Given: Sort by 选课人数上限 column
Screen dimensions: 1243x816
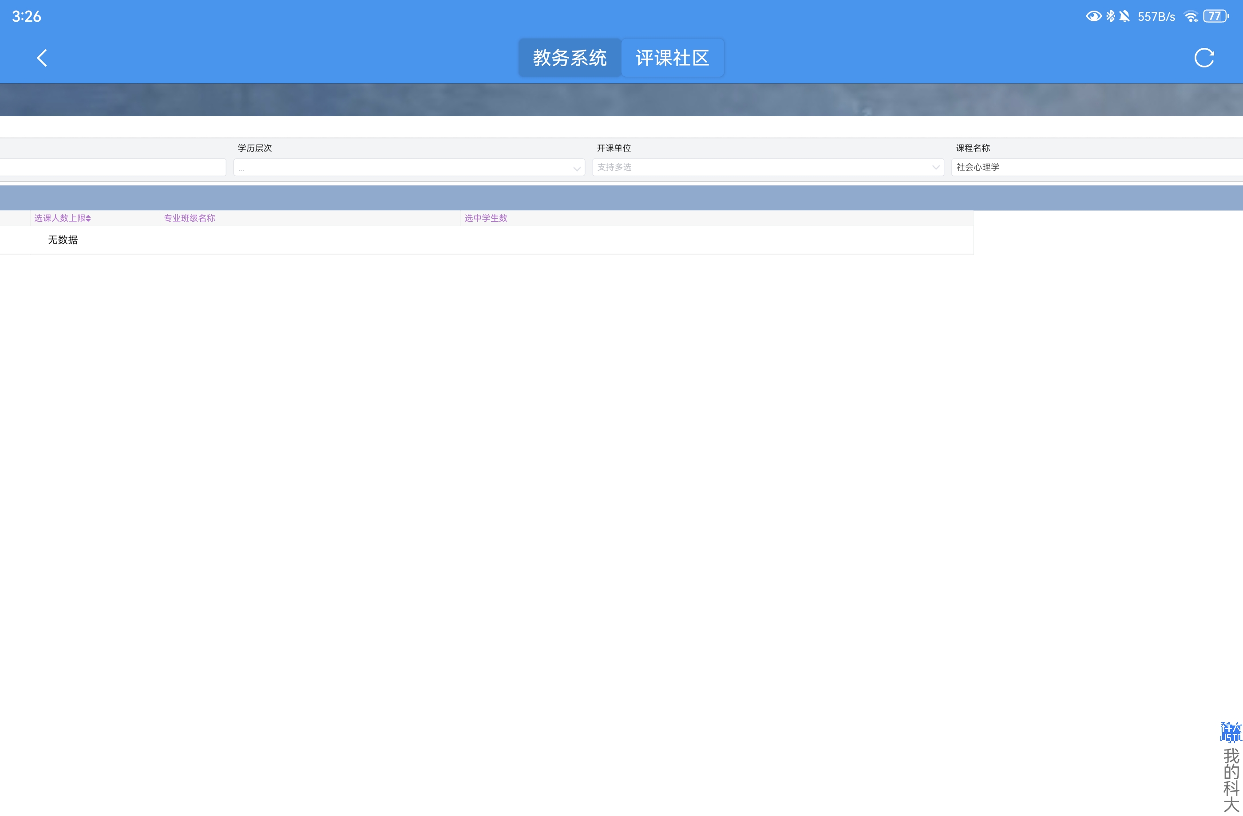Looking at the screenshot, I should coord(63,218).
